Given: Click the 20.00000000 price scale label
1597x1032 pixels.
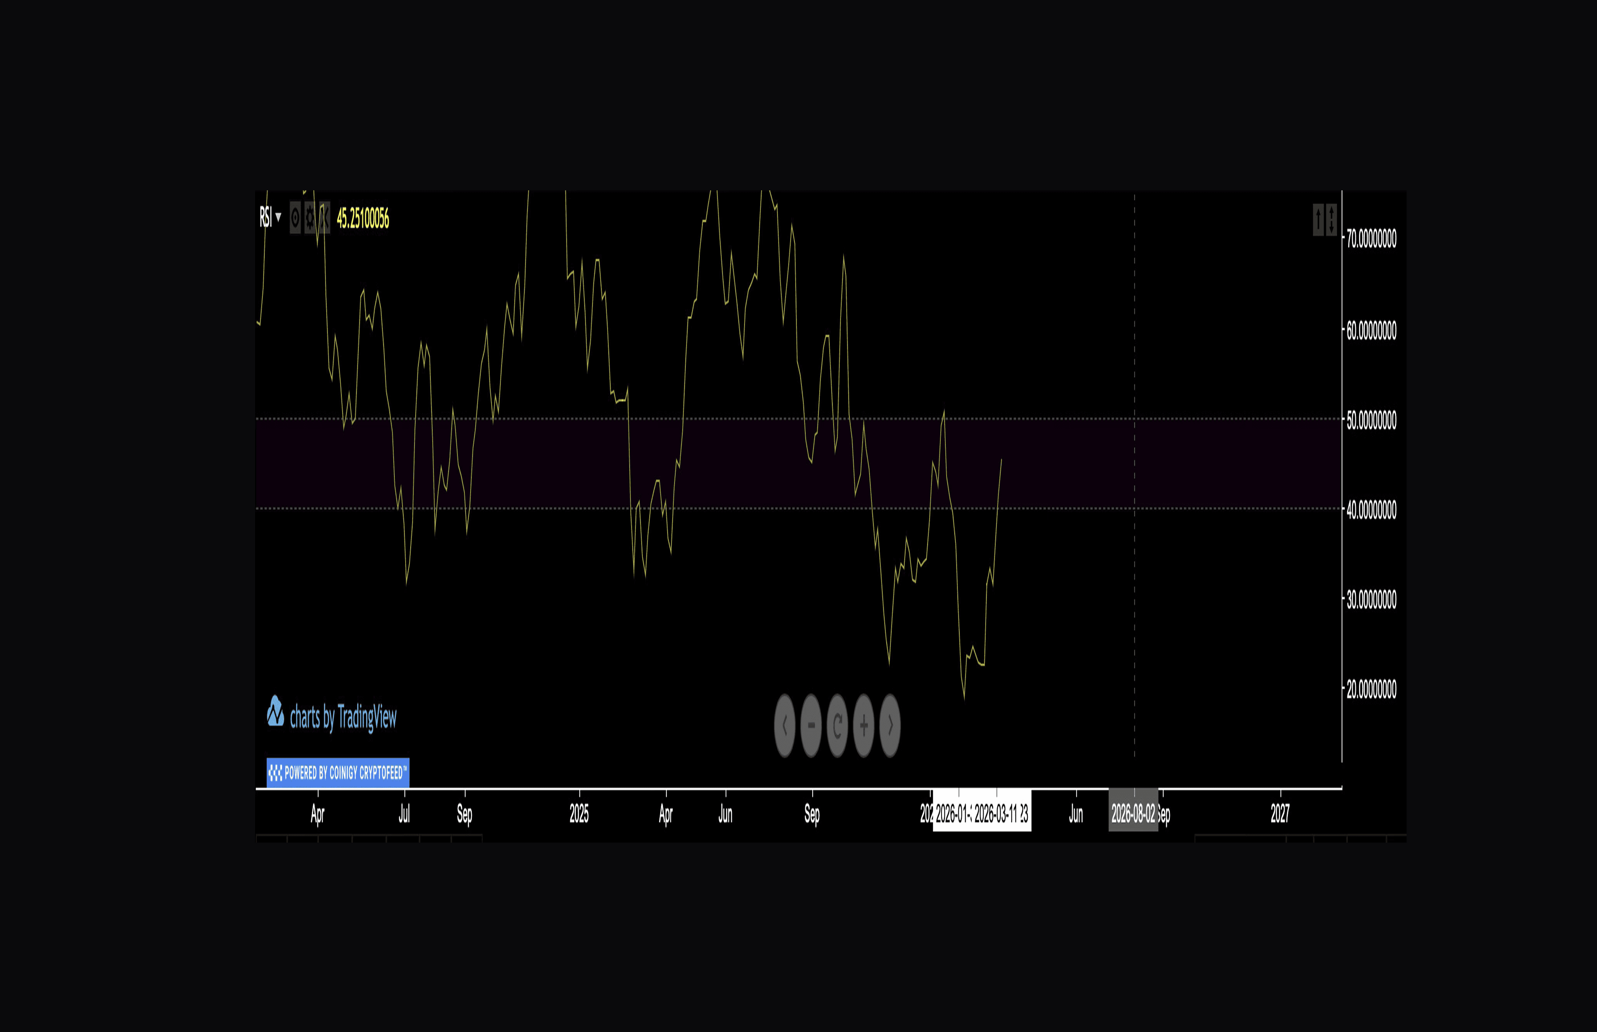Looking at the screenshot, I should [x=1371, y=689].
